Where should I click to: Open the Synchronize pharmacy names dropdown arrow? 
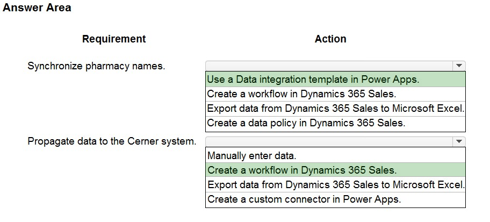pyautogui.click(x=458, y=66)
